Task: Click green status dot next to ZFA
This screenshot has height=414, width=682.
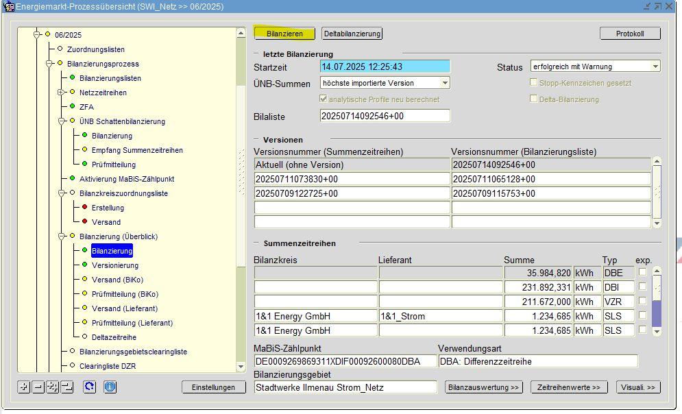Action: click(73, 107)
